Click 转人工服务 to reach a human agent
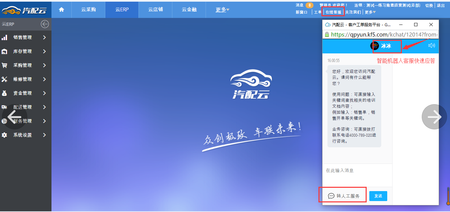The height and width of the screenshot is (212, 450). [348, 196]
